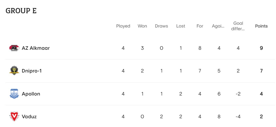This screenshot has width=276, height=127.
Task: Click the truncated Against column header
Action: click(x=218, y=26)
